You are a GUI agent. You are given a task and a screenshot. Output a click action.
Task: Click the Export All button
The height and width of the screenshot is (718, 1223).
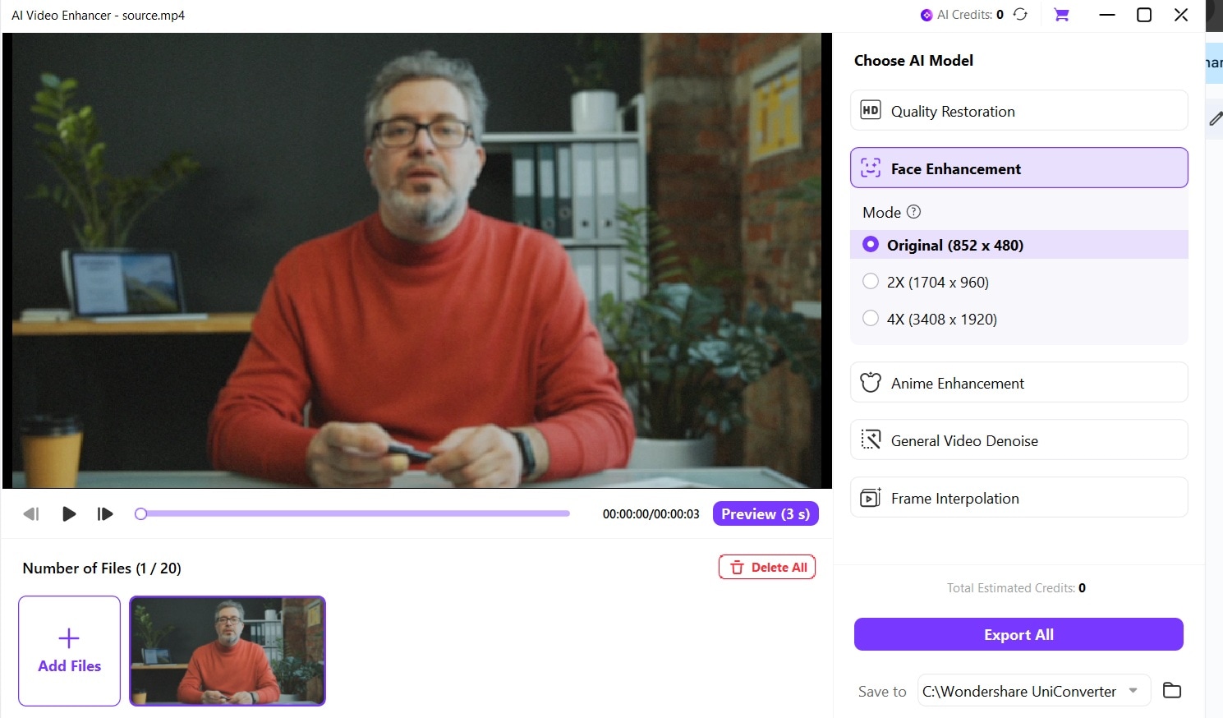click(x=1018, y=634)
